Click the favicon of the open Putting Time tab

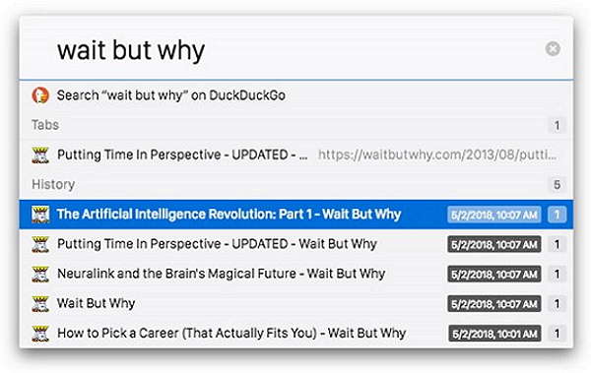click(x=40, y=155)
